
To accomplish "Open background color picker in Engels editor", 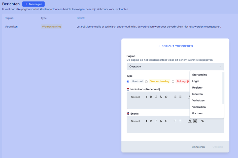I will (195, 121).
